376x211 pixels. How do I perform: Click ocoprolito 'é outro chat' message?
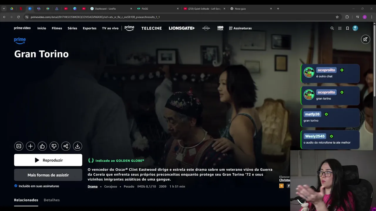pos(330,73)
